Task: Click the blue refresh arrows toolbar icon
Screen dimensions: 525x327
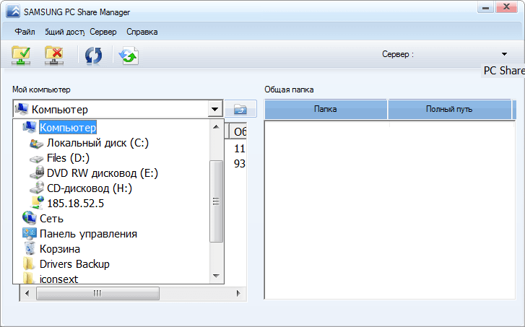Action: click(x=93, y=56)
